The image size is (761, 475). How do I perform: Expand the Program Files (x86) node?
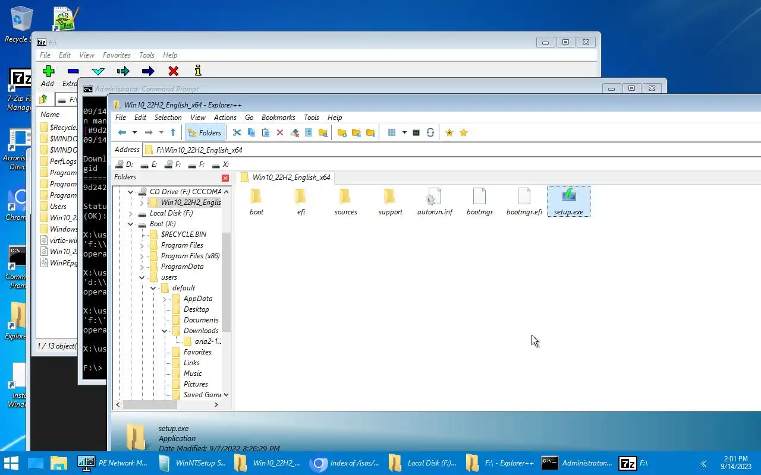pos(141,256)
